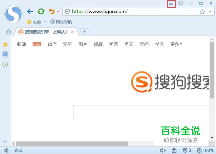Open the 英文 search category
This screenshot has height=154, width=216.
point(129,44)
